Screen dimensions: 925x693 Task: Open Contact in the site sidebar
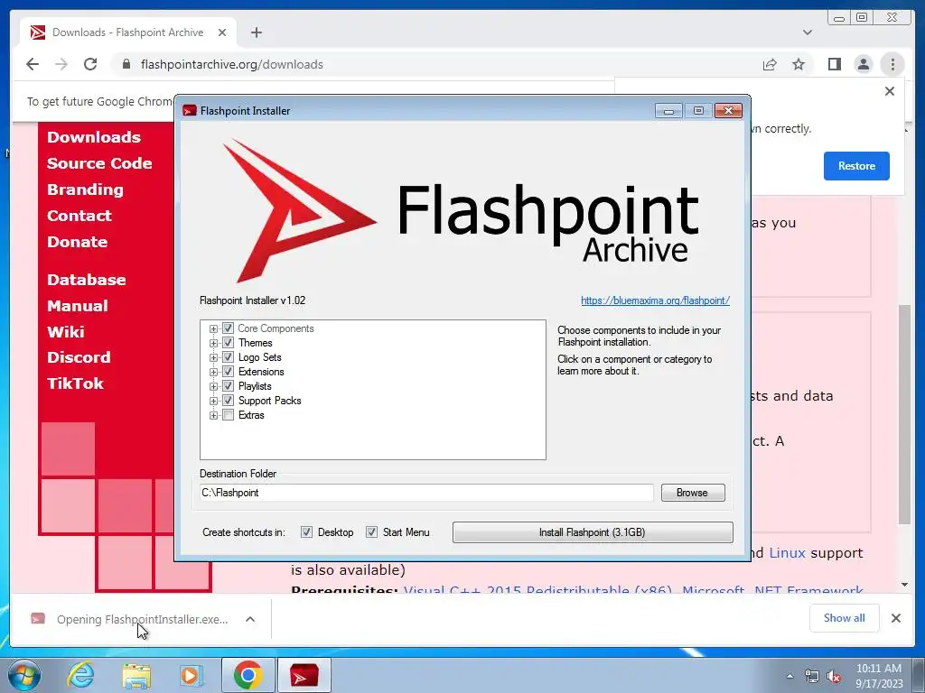79,216
